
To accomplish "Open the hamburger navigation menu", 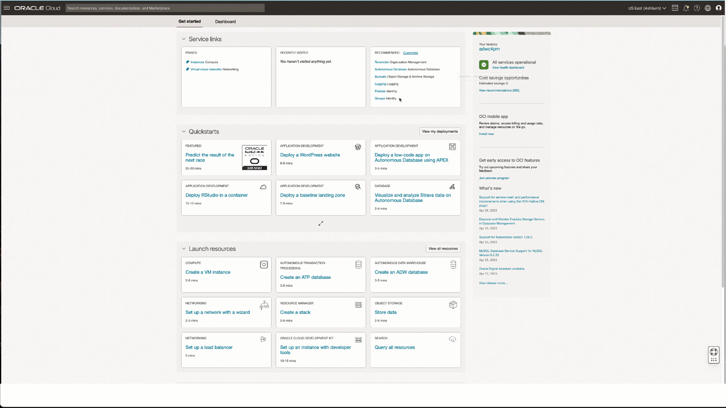I will (7, 8).
